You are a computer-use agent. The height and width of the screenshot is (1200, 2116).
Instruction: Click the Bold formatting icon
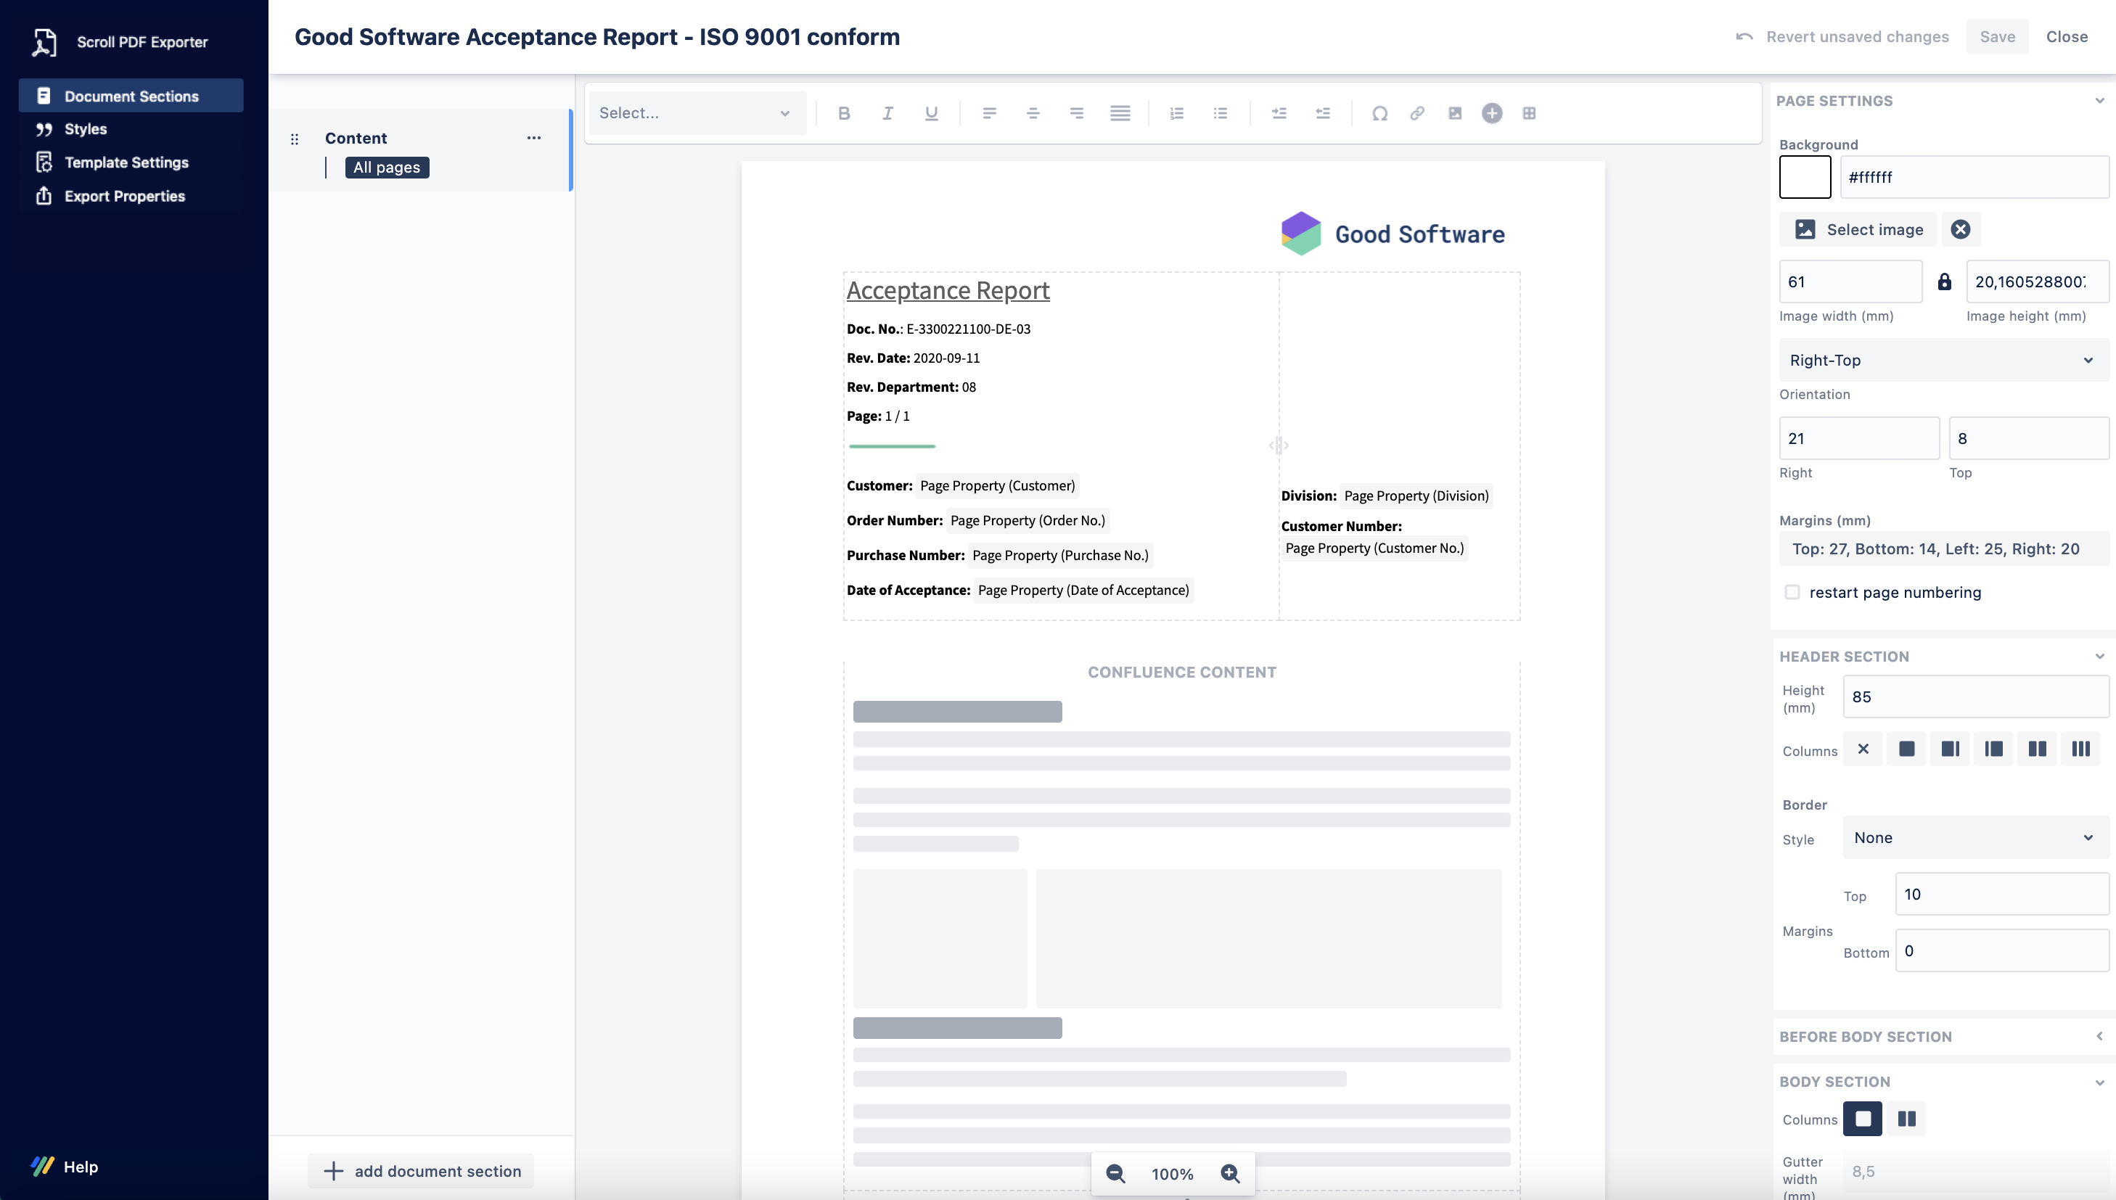(x=843, y=113)
